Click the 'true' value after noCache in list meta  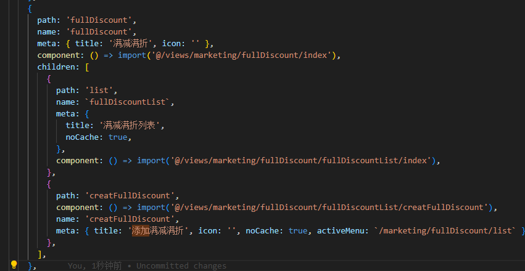118,137
